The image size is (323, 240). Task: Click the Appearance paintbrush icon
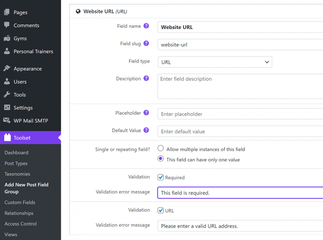point(7,68)
